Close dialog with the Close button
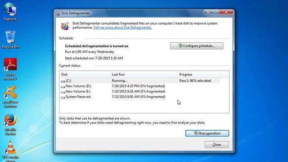This screenshot has height=162, width=288. [x=217, y=144]
